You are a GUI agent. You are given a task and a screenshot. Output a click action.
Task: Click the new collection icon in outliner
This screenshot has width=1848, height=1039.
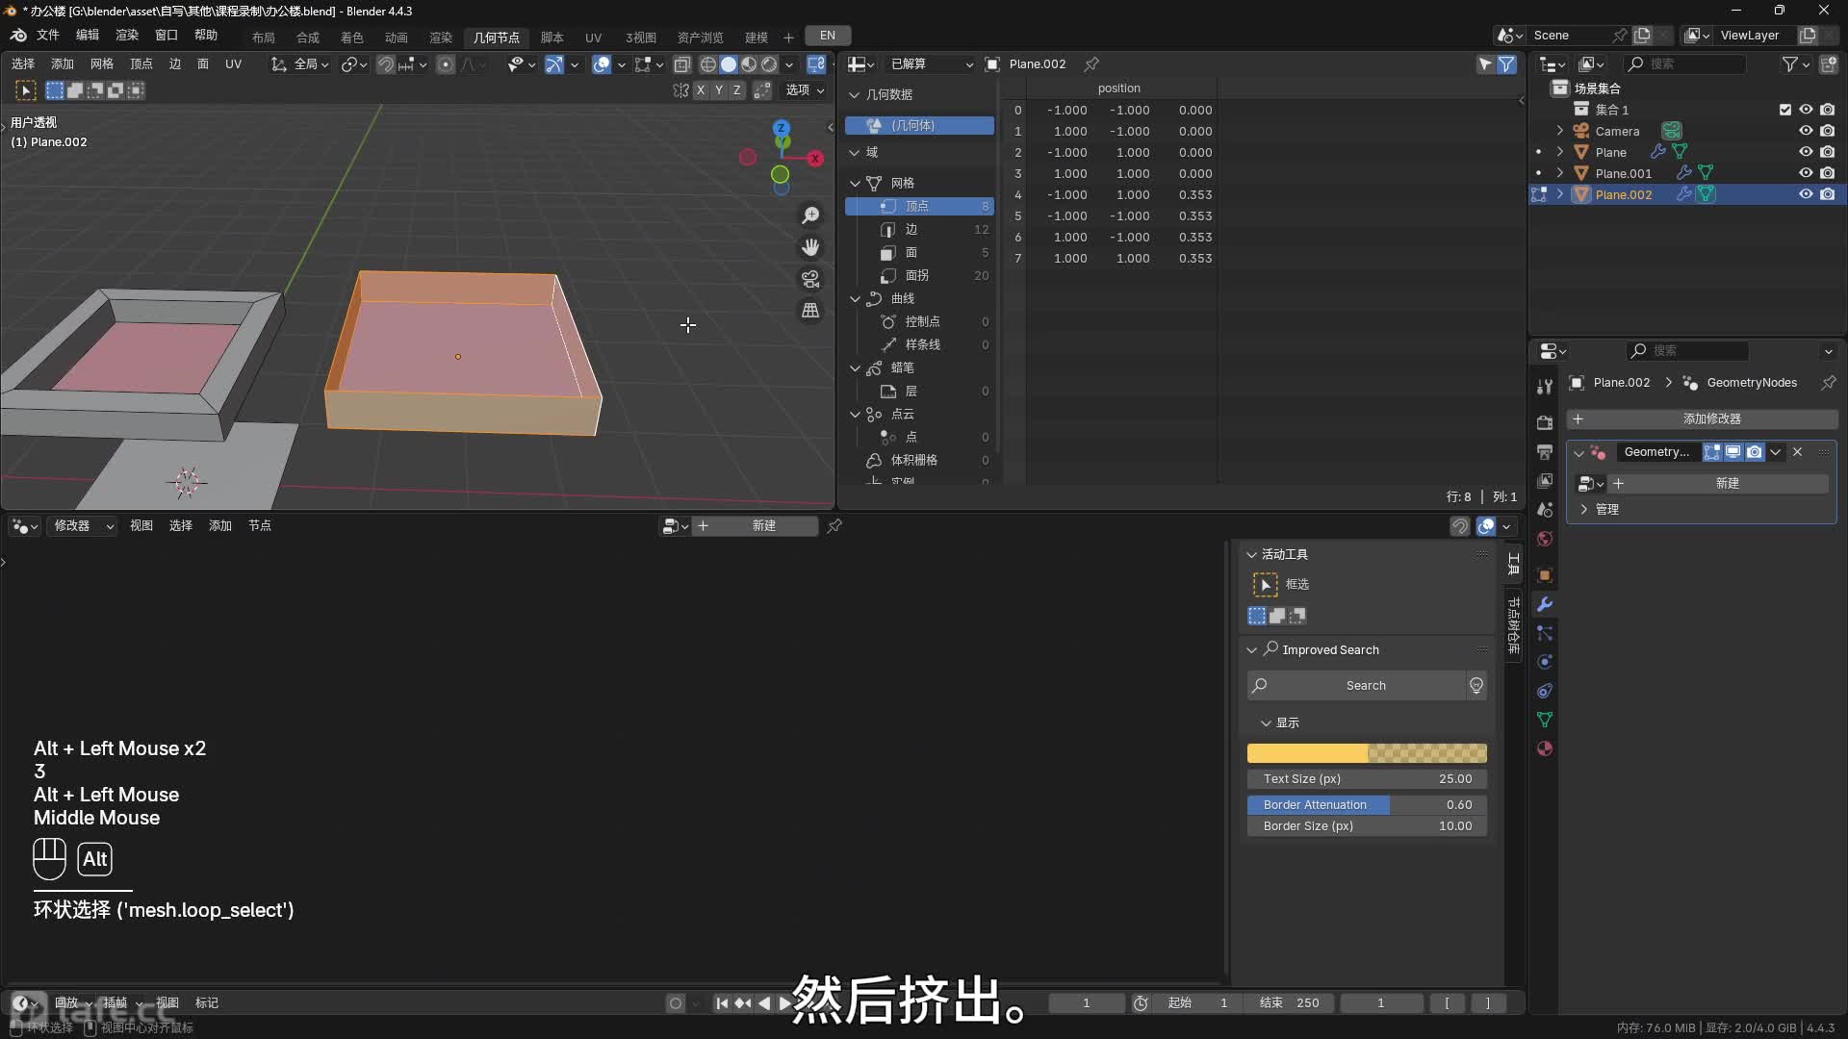[1828, 63]
